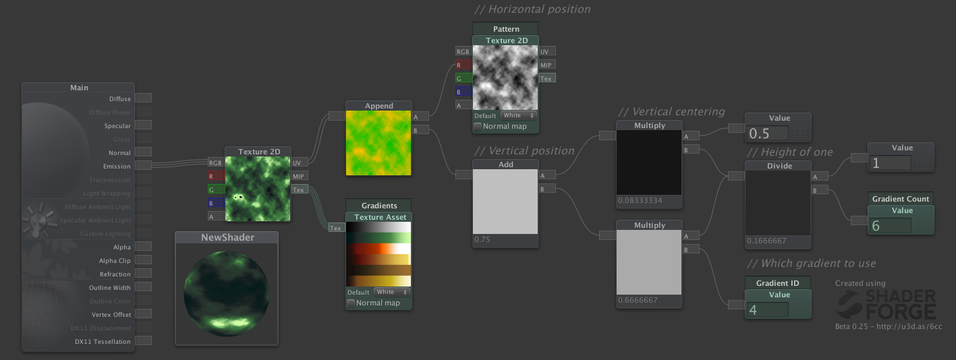Toggle Normal map checkbox on Gradients node
This screenshot has height=360, width=956.
[x=351, y=303]
